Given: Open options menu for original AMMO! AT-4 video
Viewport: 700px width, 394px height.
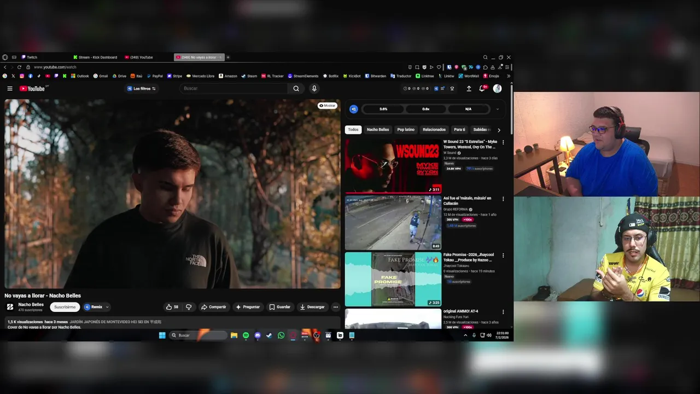Looking at the screenshot, I should (x=503, y=312).
